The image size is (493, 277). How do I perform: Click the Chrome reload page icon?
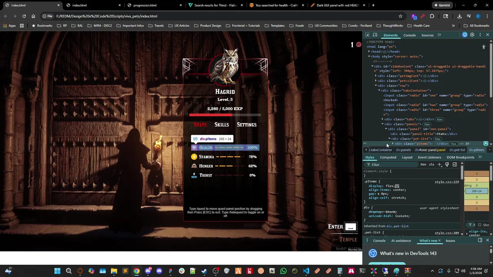(x=24, y=16)
